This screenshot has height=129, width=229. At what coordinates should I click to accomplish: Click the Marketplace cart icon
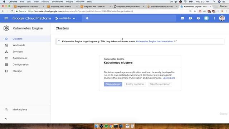pyautogui.click(x=6, y=110)
